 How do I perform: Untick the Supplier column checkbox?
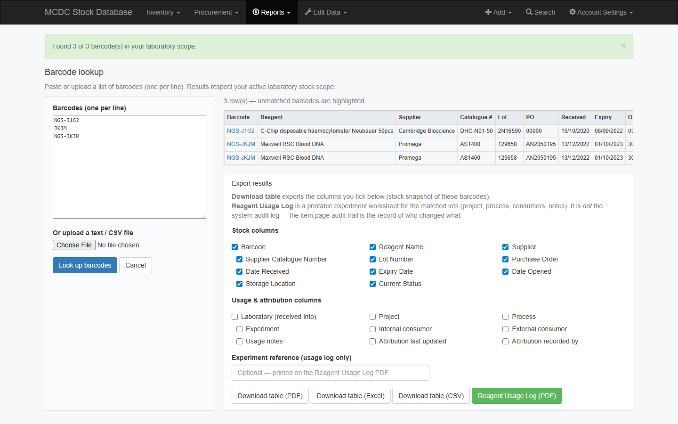click(505, 247)
